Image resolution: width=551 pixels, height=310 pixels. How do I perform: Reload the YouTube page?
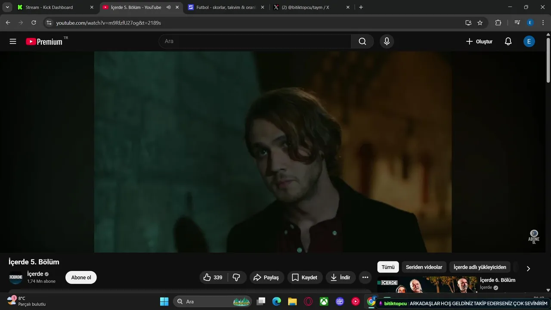[34, 22]
